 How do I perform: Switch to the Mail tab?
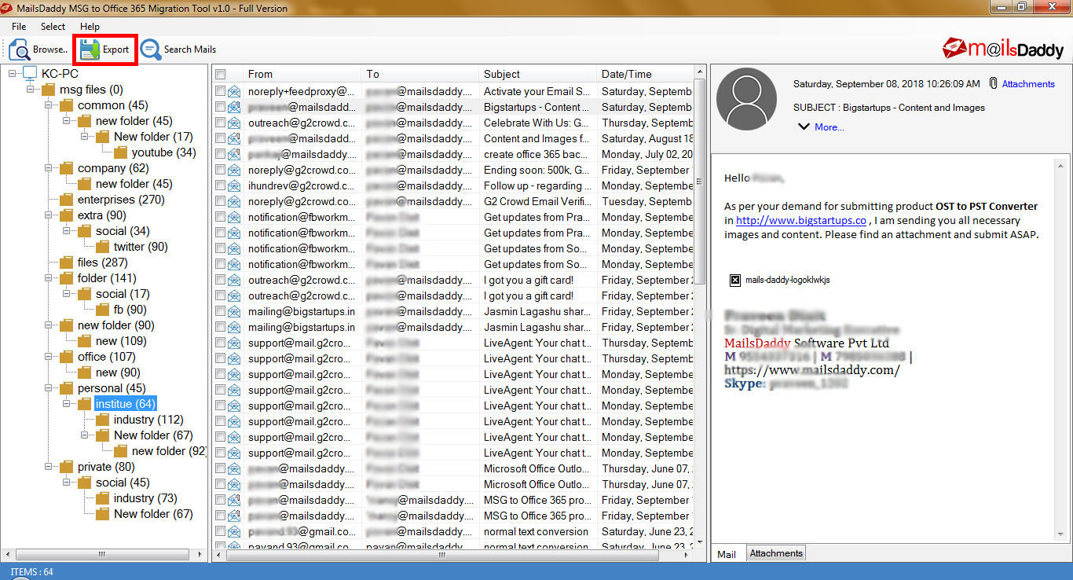(727, 554)
